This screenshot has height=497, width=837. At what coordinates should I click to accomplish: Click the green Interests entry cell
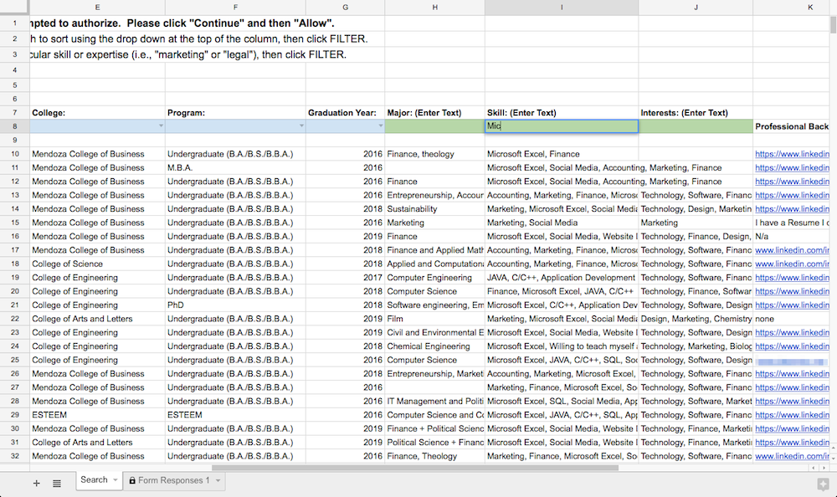tap(696, 126)
